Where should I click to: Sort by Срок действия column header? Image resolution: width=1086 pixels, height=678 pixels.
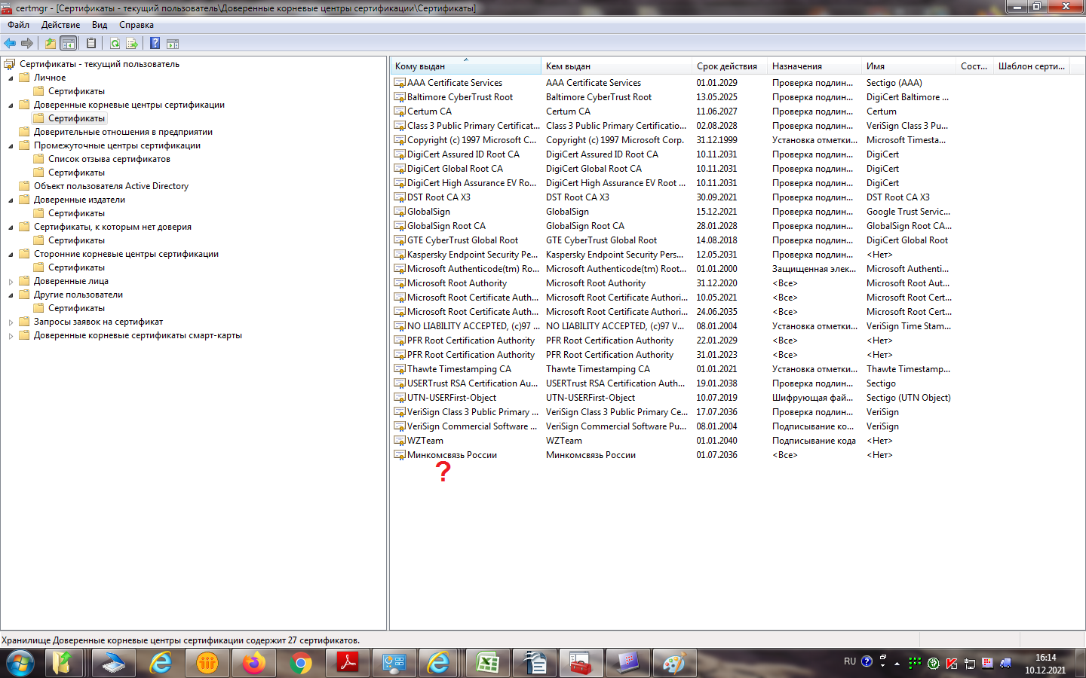(x=729, y=66)
